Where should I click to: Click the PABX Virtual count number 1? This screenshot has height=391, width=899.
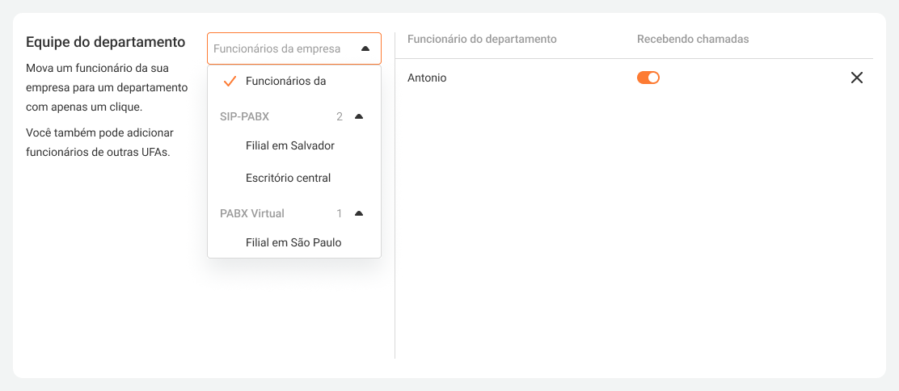pyautogui.click(x=340, y=213)
